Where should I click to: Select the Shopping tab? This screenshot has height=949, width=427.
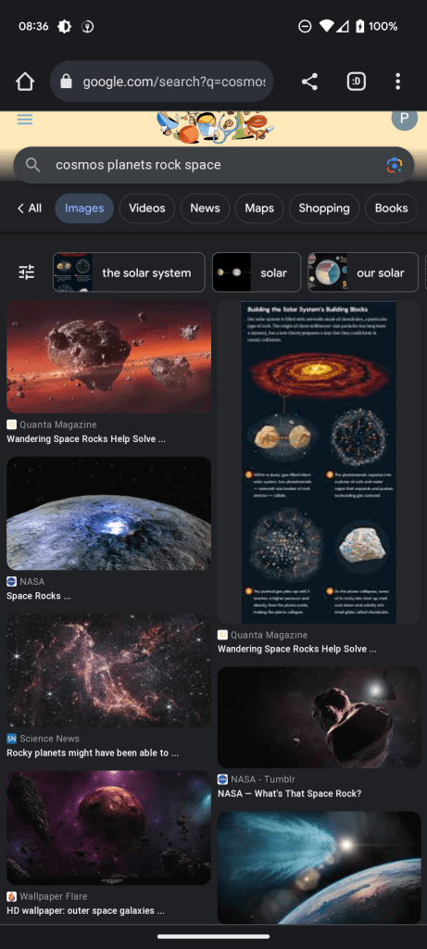click(324, 209)
